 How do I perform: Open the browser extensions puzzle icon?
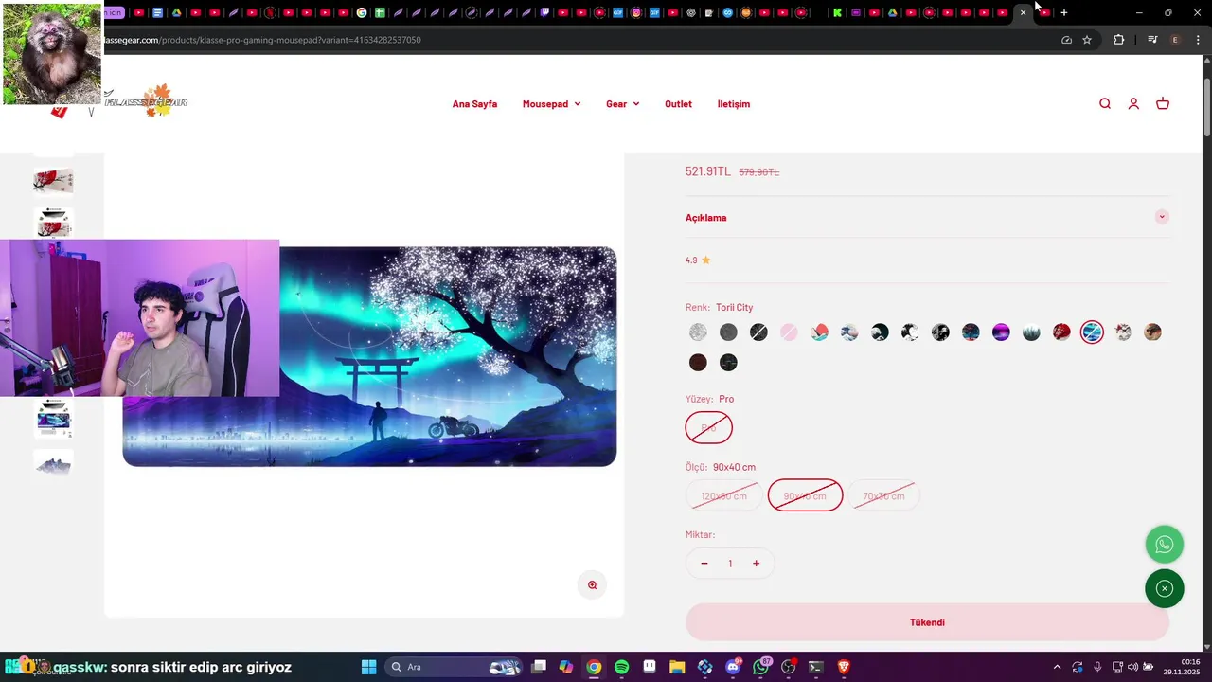pyautogui.click(x=1119, y=40)
